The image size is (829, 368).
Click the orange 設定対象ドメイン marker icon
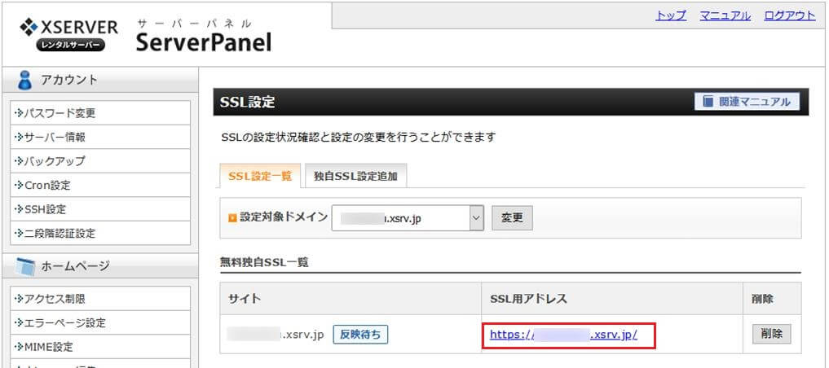pyautogui.click(x=232, y=218)
